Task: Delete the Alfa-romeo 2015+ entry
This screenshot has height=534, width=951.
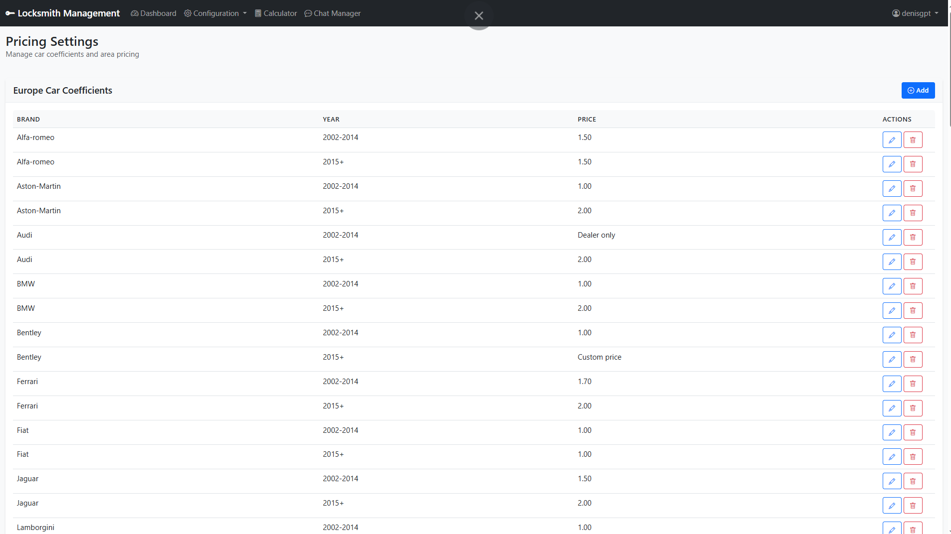Action: click(913, 164)
